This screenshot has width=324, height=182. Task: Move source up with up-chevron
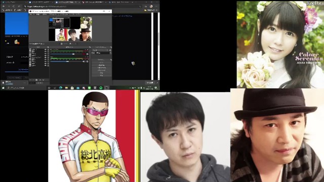pyautogui.click(x=40, y=80)
